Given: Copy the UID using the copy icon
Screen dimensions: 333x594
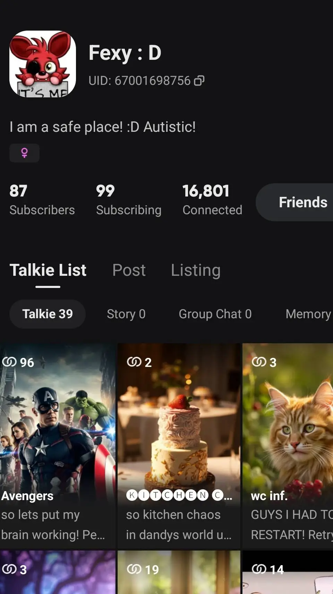Looking at the screenshot, I should click(x=199, y=81).
